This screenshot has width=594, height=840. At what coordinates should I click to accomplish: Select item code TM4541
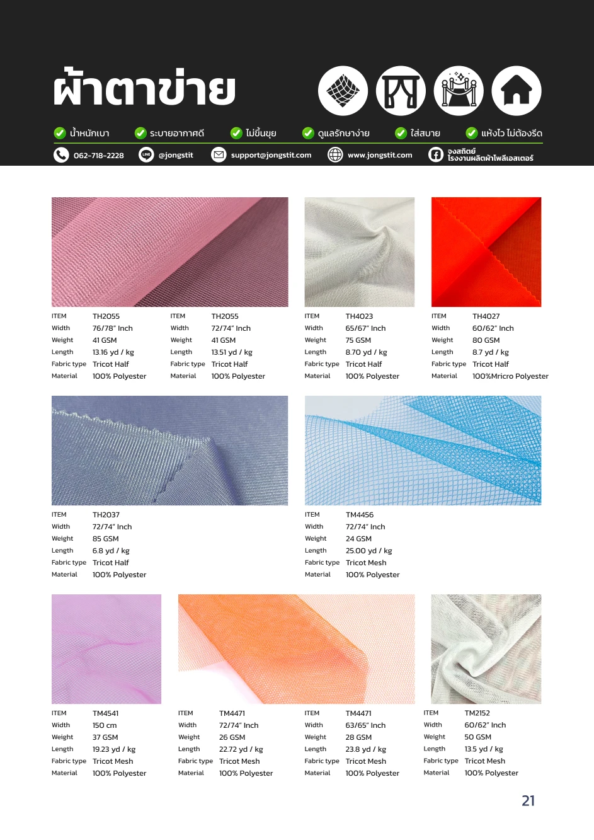click(106, 713)
